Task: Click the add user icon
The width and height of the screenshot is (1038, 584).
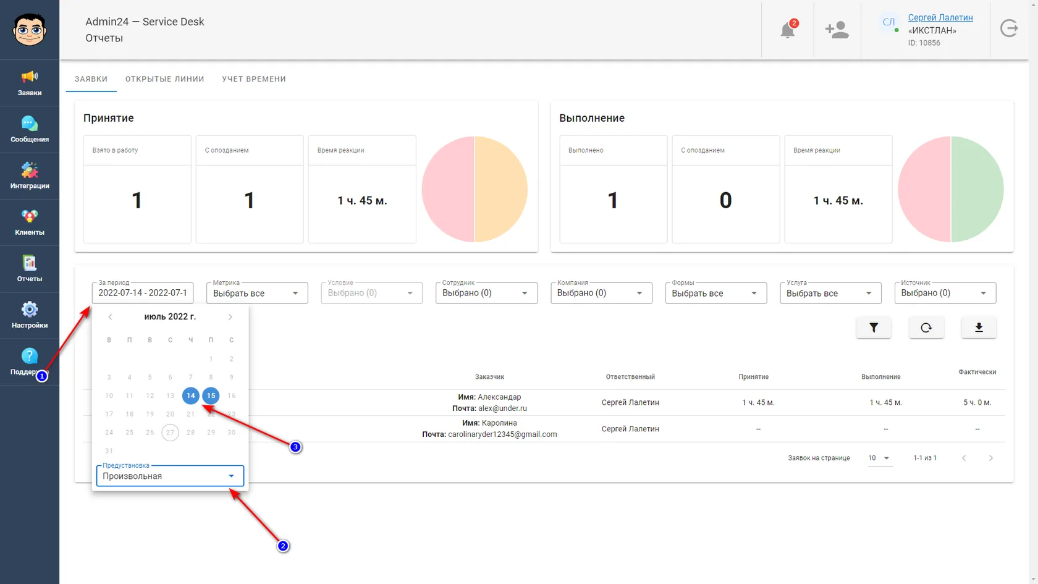Action: coord(837,30)
